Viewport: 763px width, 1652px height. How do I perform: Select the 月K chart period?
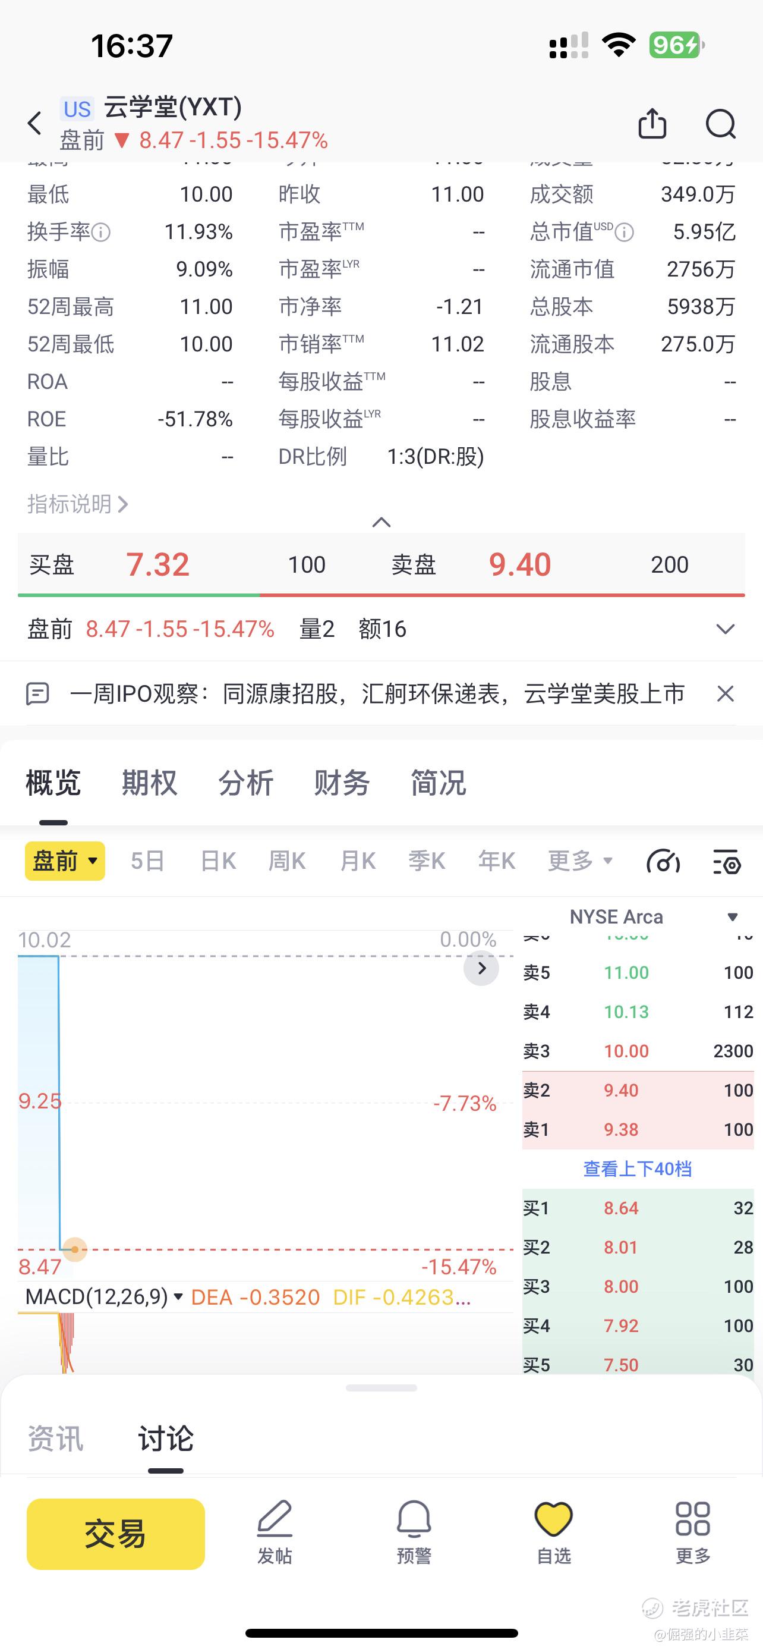[x=358, y=860]
